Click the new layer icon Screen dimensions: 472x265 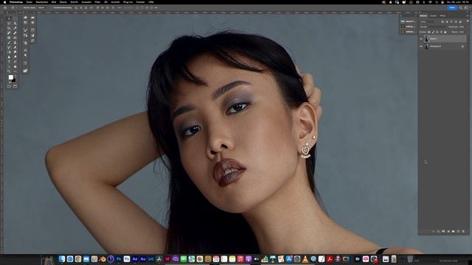pos(458,231)
